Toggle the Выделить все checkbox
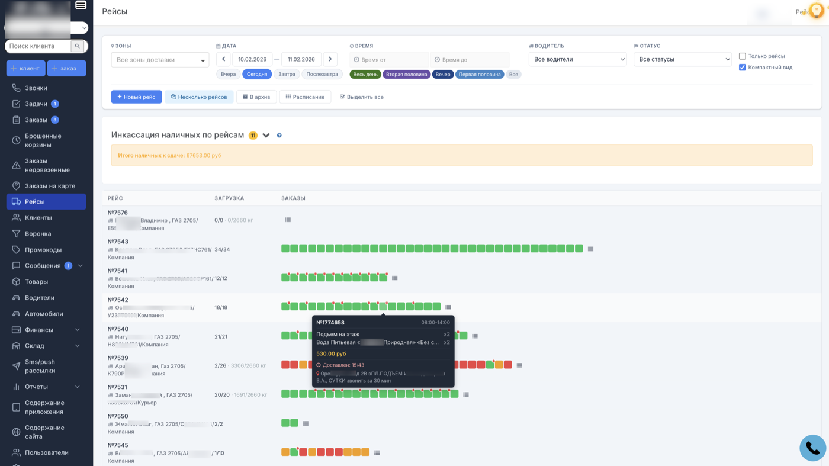 click(342, 97)
